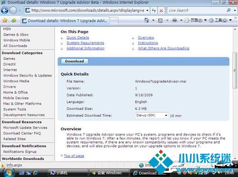Image resolution: width=238 pixels, height=177 pixels.
Task: Select the 9/16/2009 date published value
Action: point(144,95)
